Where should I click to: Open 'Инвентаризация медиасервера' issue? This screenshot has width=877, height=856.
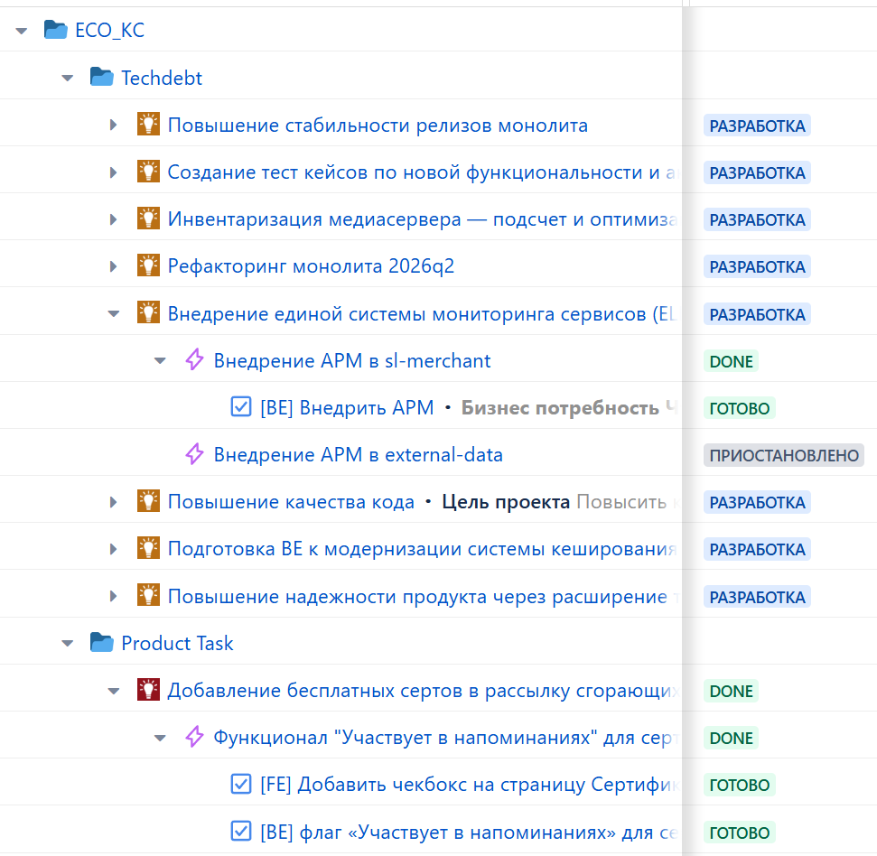coord(424,219)
